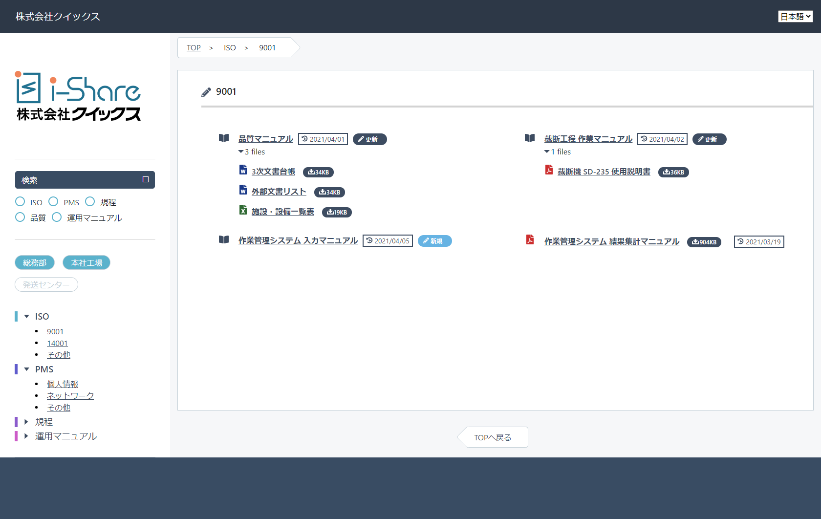The width and height of the screenshot is (821, 519).
Task: Select the ISO radio button
Action: click(x=20, y=202)
